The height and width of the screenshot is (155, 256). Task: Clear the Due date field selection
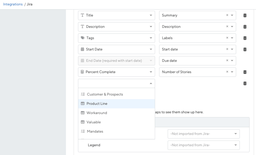click(227, 60)
